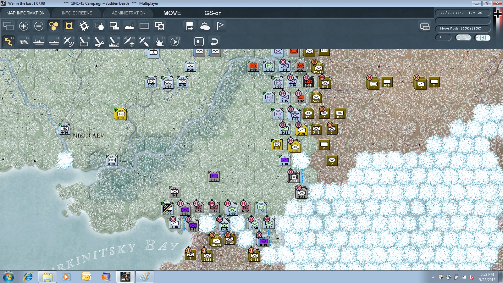Undo last move arrow icon

[x=214, y=42]
